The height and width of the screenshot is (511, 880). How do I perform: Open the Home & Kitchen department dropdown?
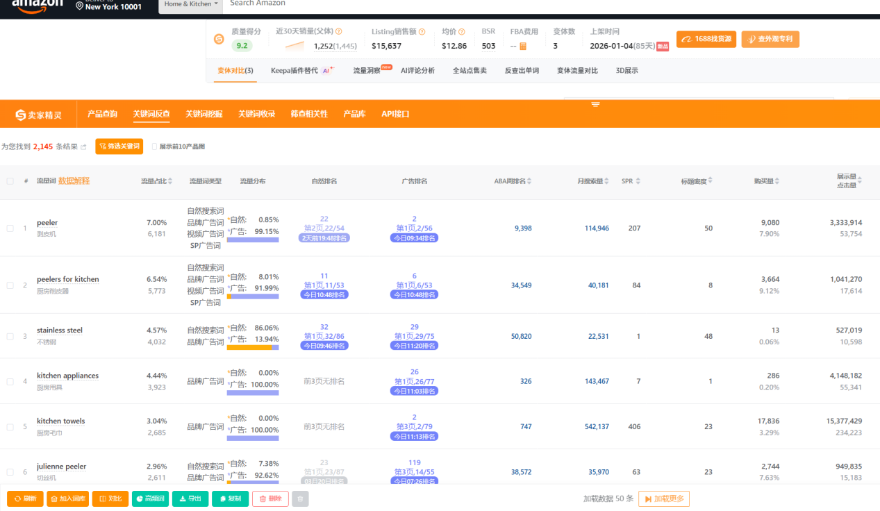coord(191,4)
